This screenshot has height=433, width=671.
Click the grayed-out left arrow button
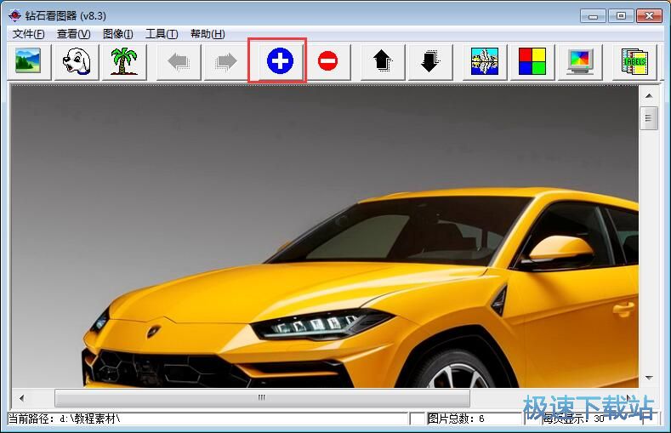tap(179, 61)
